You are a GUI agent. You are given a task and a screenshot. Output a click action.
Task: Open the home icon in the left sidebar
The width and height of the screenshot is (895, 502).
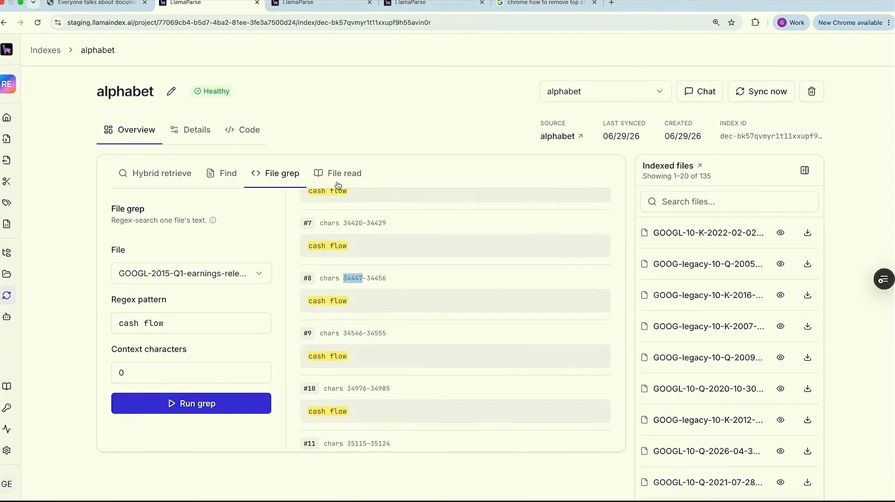pos(7,118)
